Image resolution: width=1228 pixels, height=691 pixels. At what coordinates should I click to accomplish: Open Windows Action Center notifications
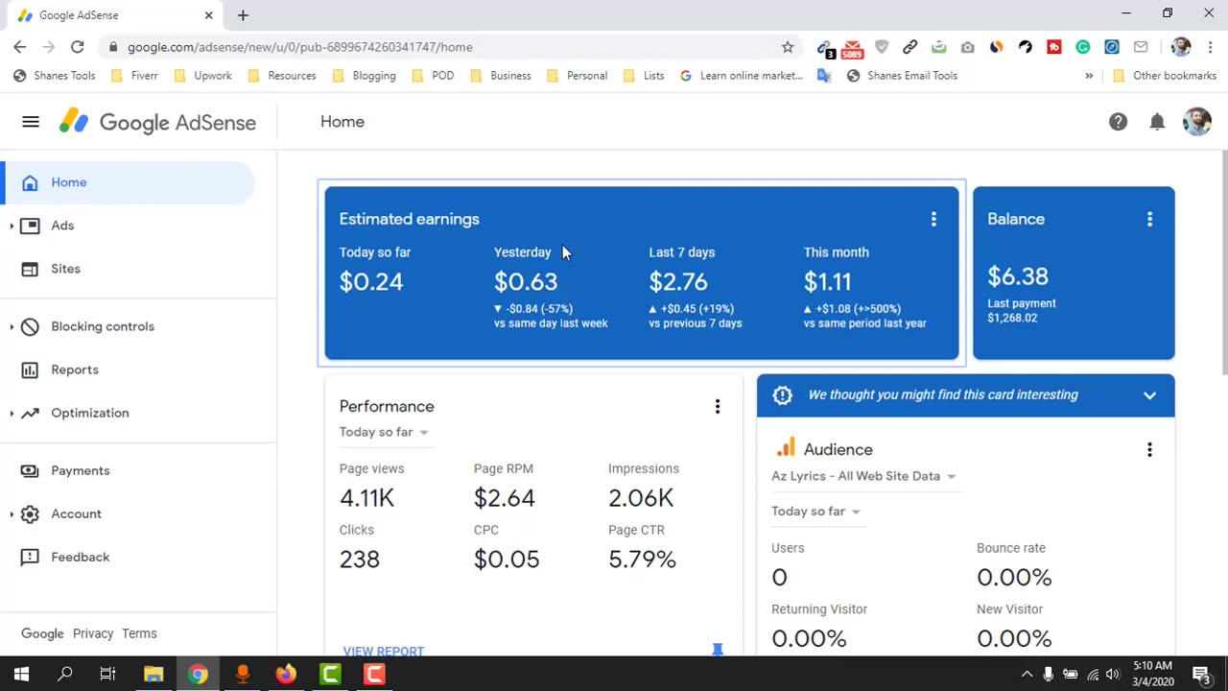(1201, 675)
